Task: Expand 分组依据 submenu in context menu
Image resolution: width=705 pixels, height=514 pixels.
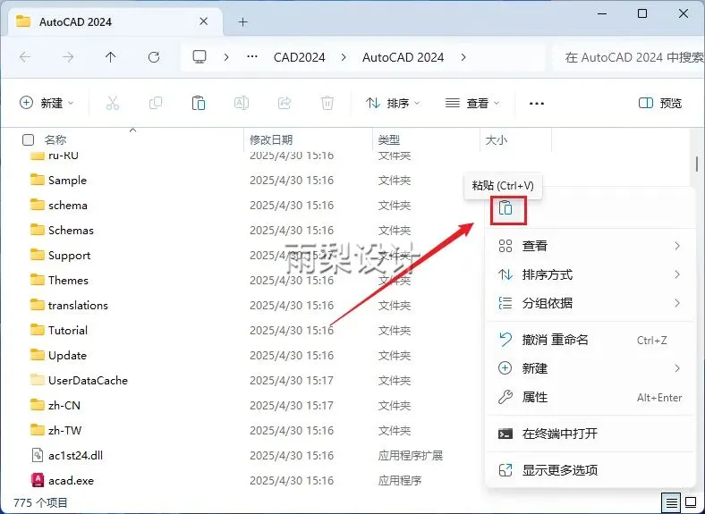Action: point(590,303)
